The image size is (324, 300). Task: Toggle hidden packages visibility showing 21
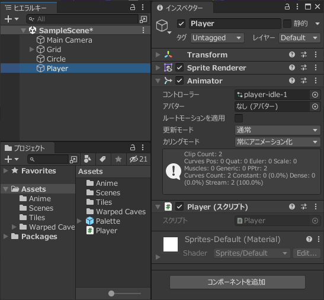coord(138,159)
